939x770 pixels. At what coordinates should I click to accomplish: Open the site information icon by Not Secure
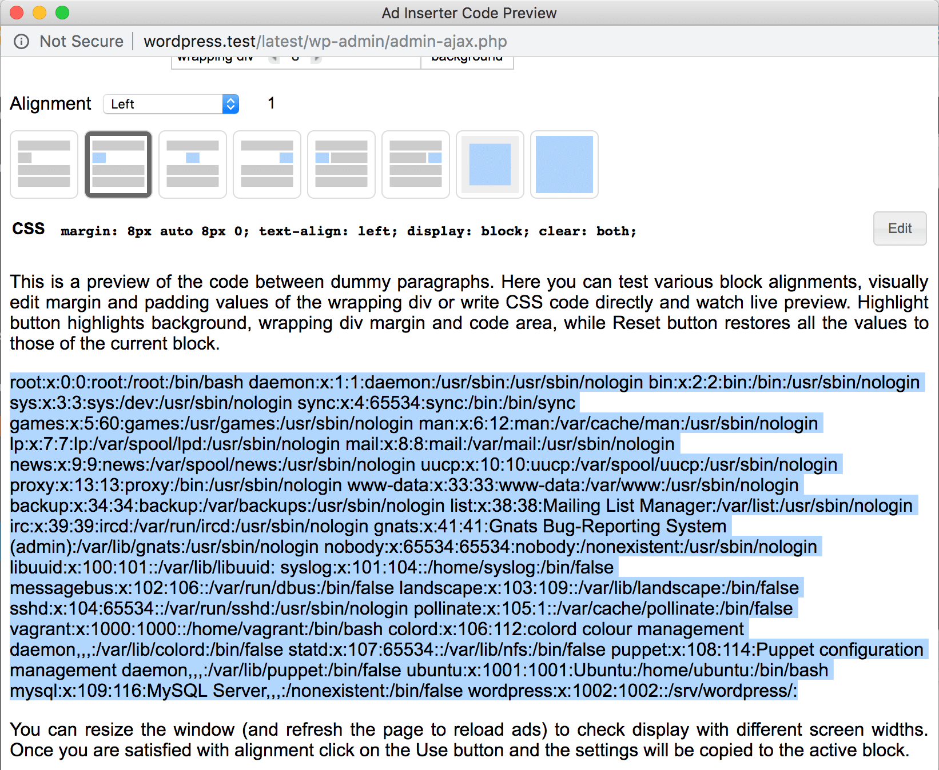click(x=22, y=42)
